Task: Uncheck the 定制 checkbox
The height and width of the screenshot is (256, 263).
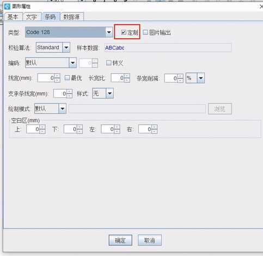Action: [124, 32]
